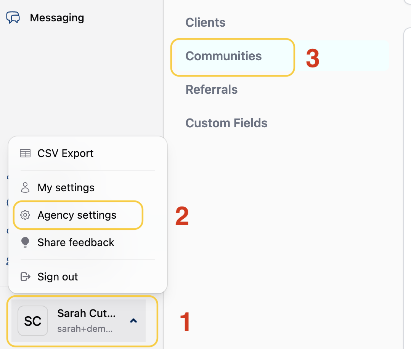411x349 pixels.
Task: Select Agency settings menu entry
Action: (77, 215)
